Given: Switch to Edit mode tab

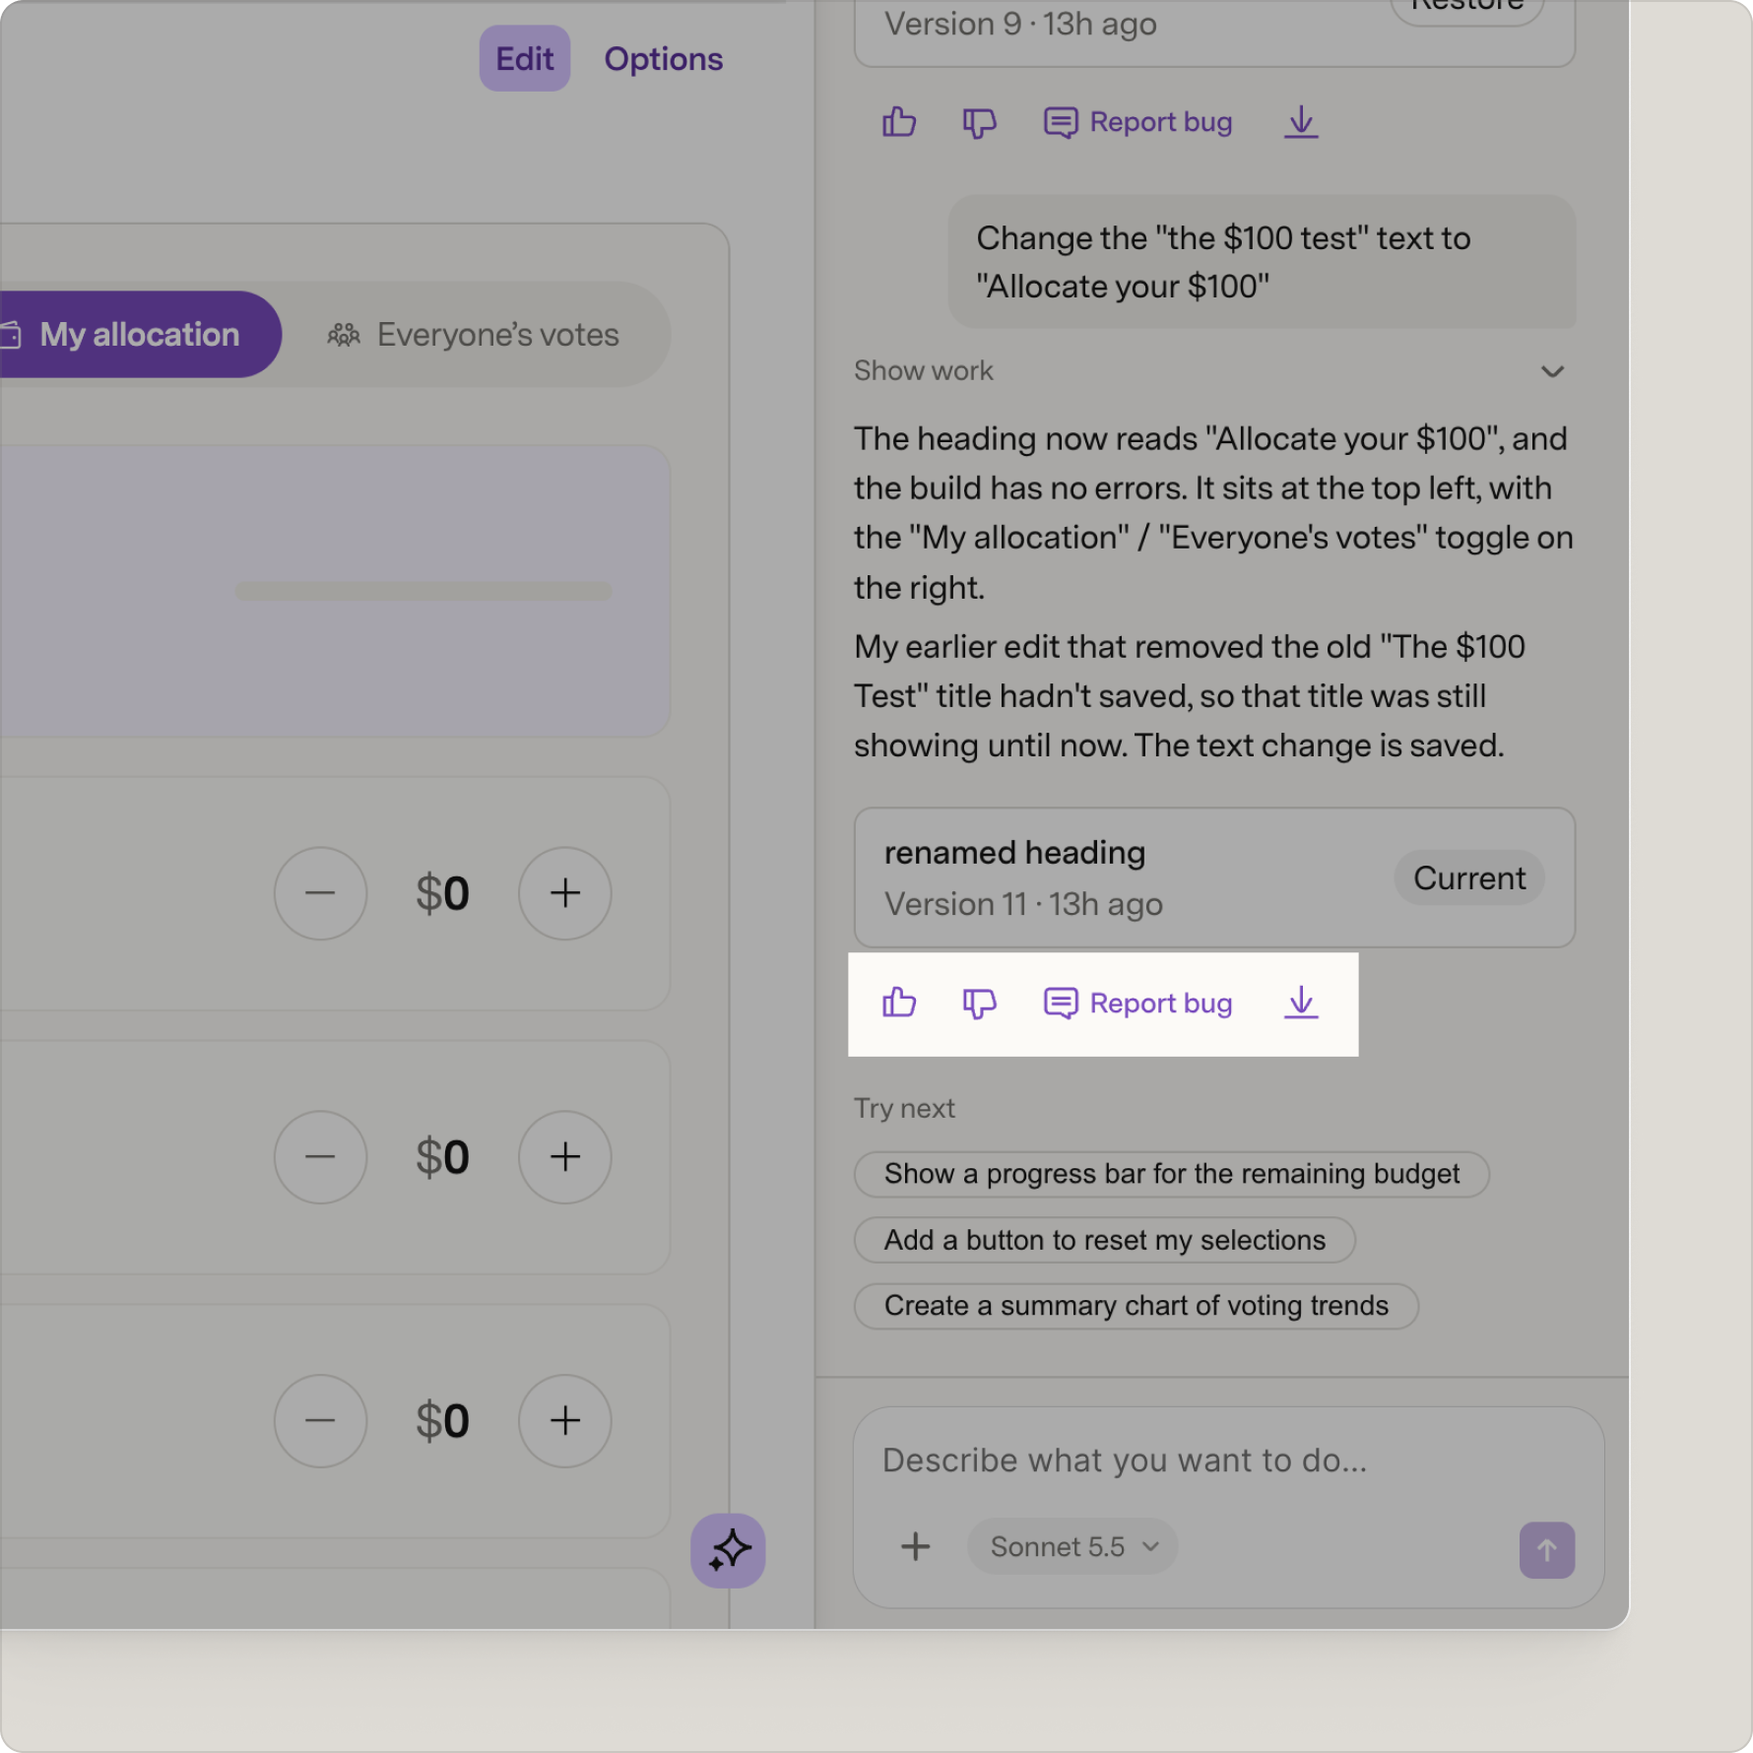Looking at the screenshot, I should [525, 59].
